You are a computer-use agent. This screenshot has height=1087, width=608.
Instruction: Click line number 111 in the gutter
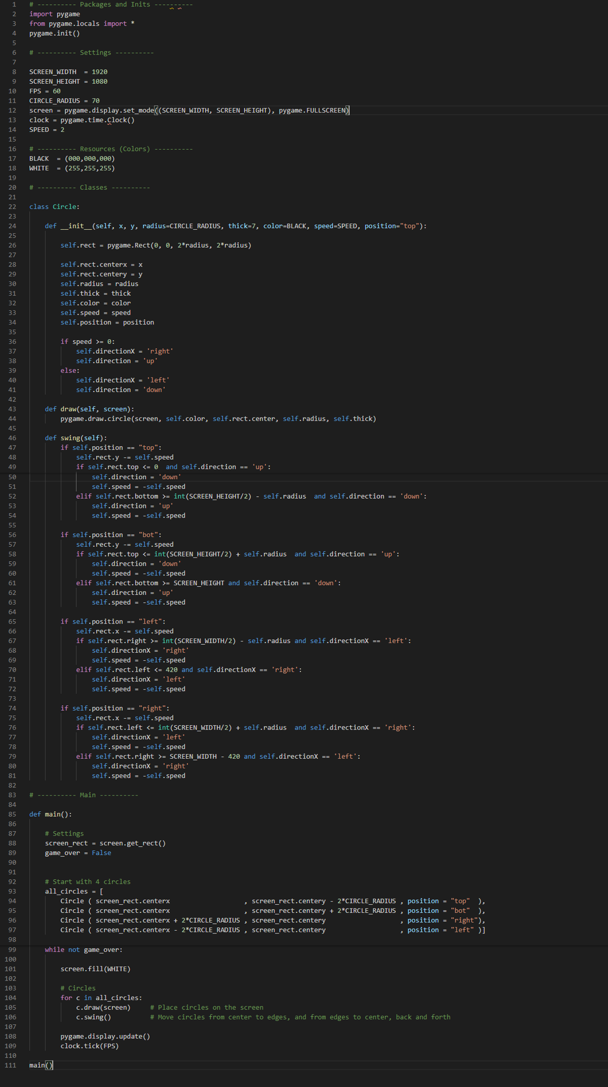(10, 1065)
